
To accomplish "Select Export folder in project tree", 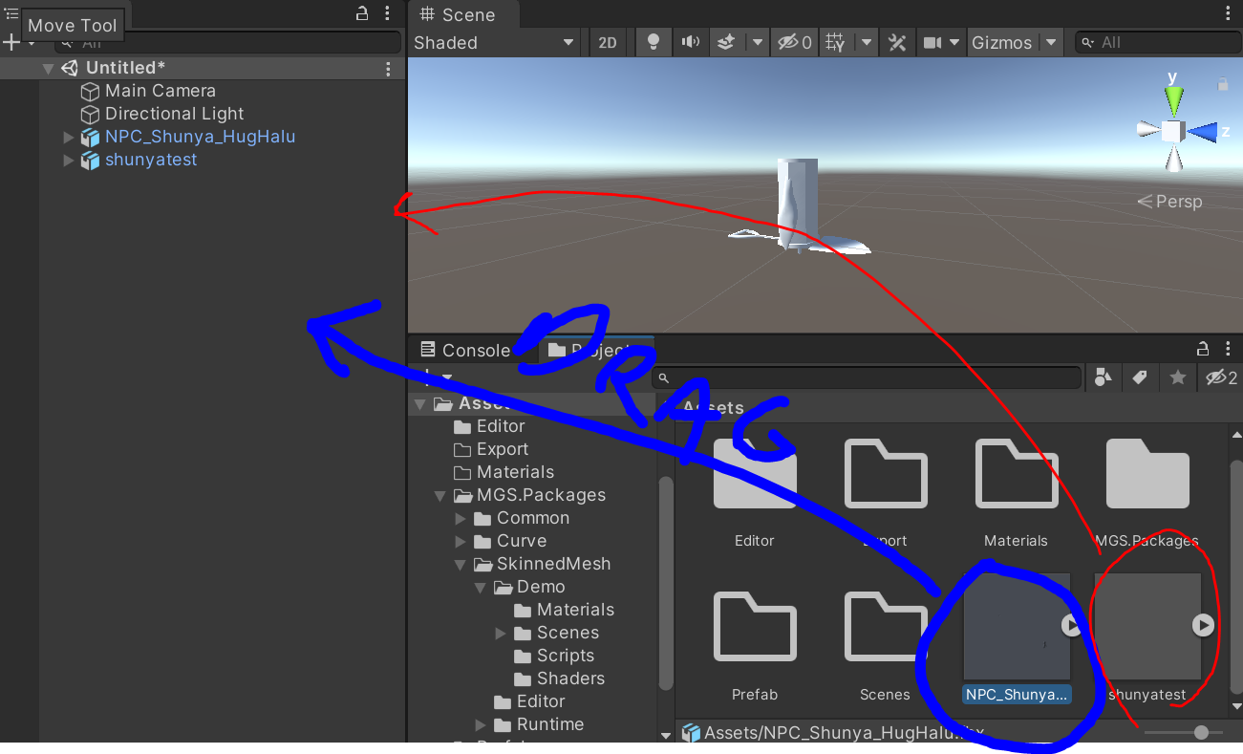I will [x=503, y=449].
